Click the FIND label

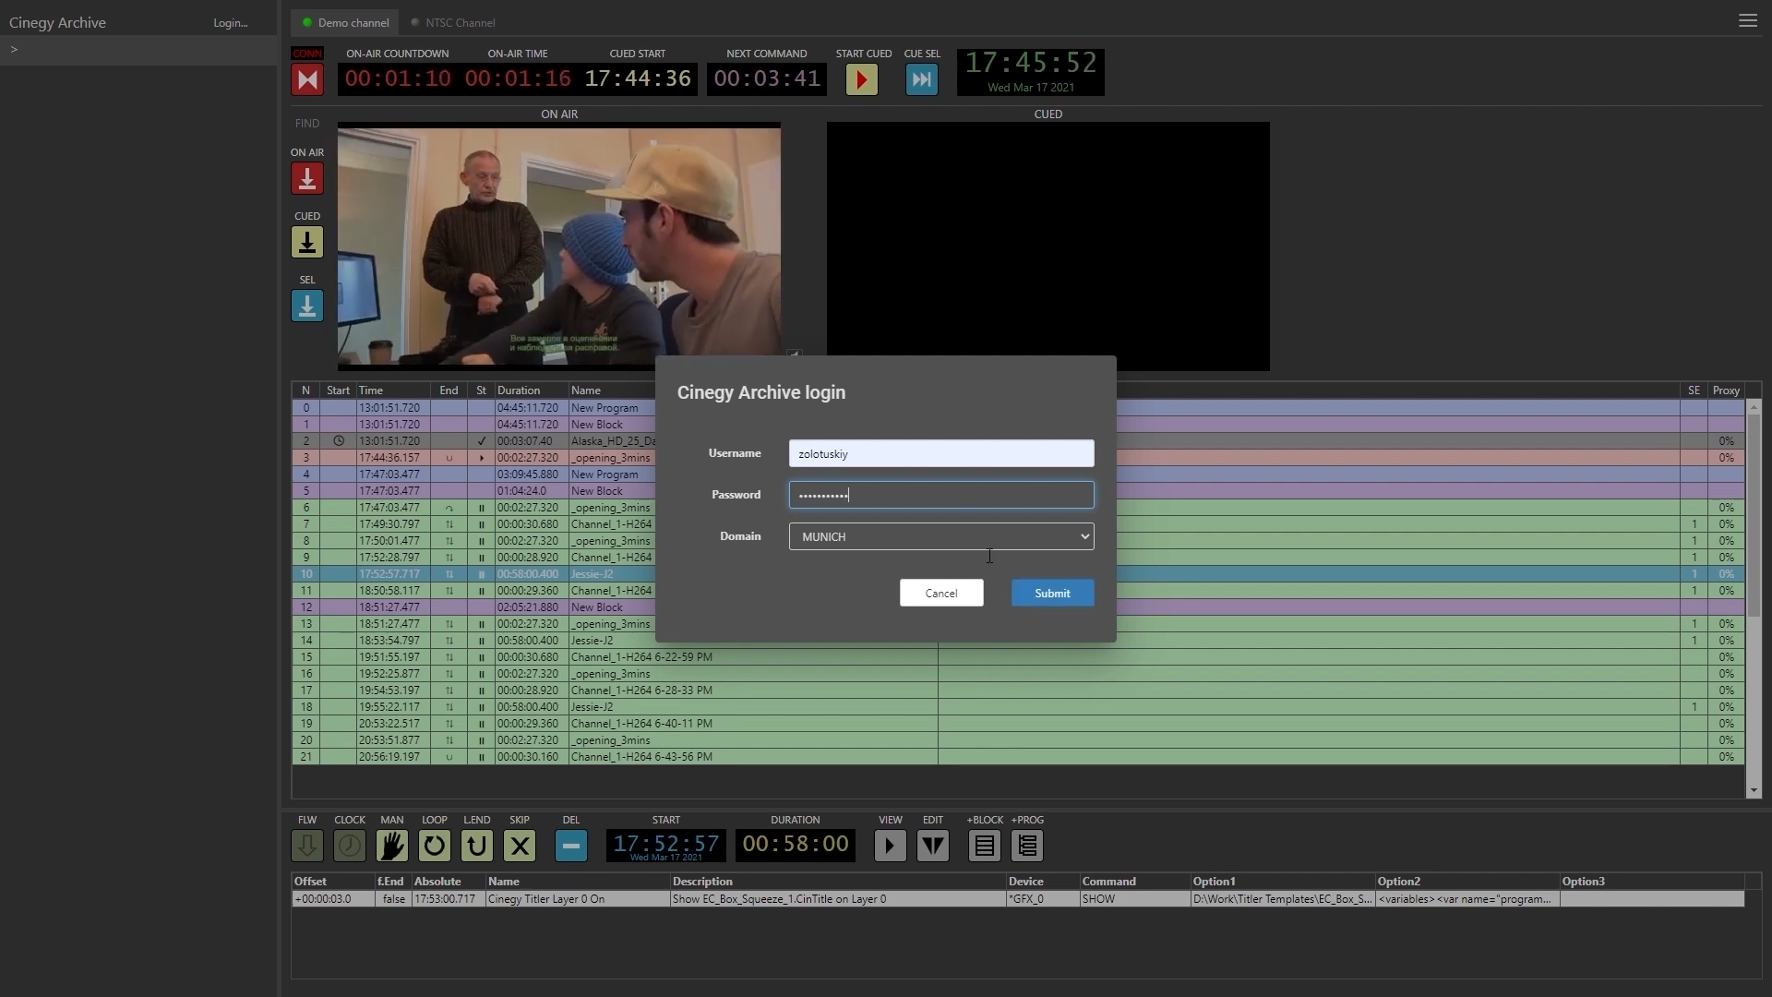(x=307, y=124)
